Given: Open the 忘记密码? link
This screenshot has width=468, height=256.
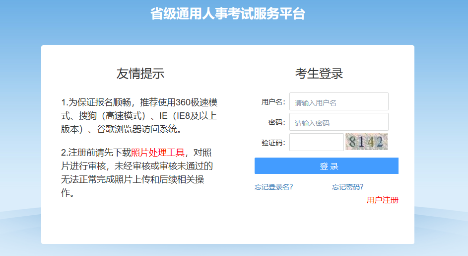Looking at the screenshot, I should [x=348, y=187].
